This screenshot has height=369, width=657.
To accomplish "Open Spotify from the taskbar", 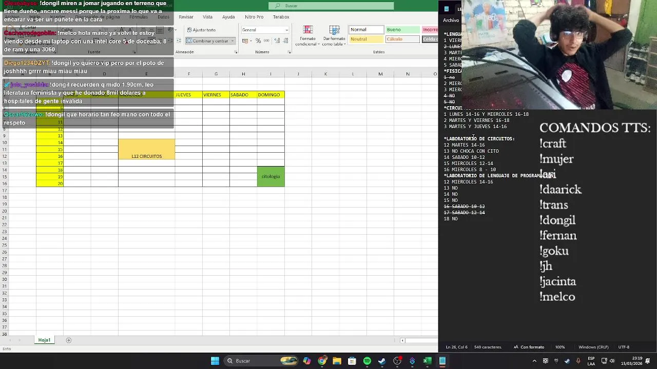I will pos(367,361).
